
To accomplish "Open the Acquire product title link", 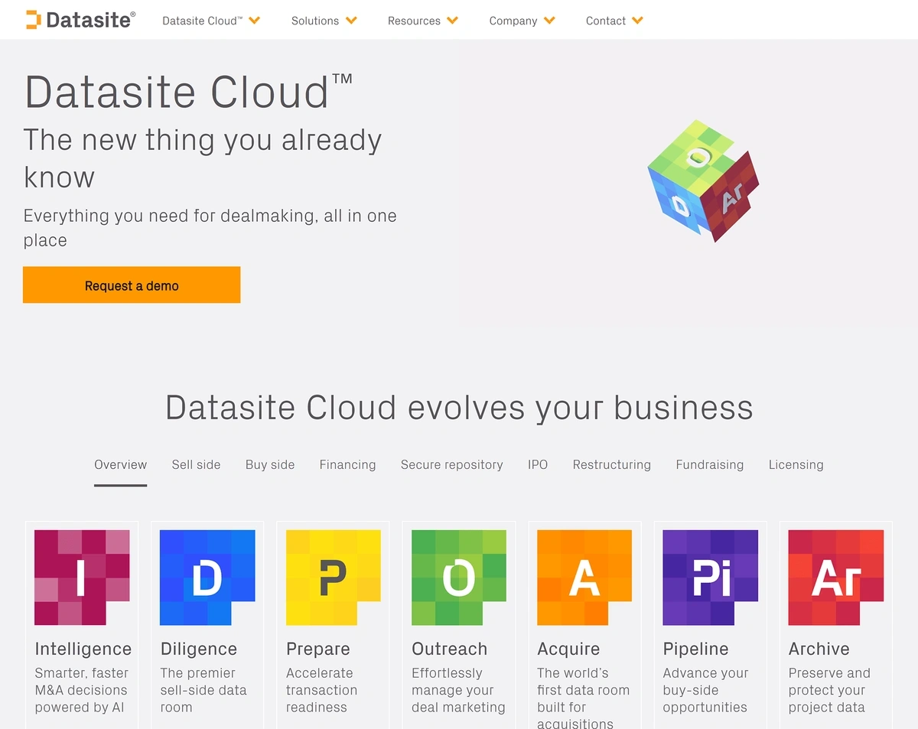I will [569, 649].
